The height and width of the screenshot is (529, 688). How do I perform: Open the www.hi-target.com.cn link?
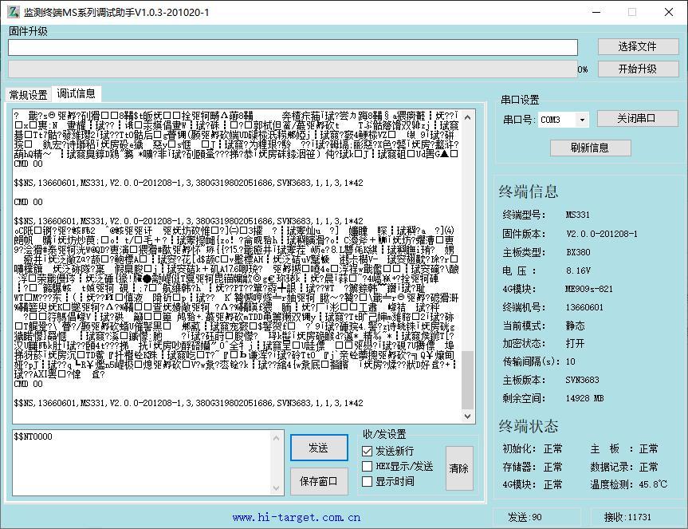pos(297,517)
